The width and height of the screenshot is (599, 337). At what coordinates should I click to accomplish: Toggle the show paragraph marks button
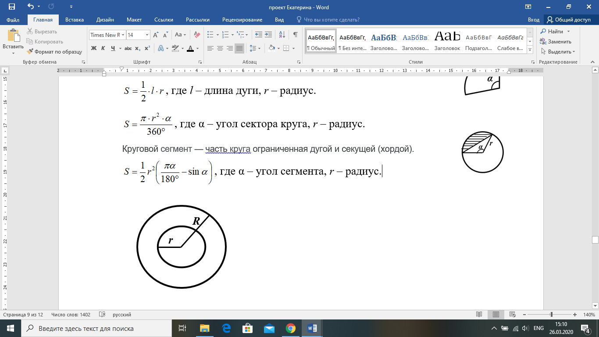coord(296,35)
